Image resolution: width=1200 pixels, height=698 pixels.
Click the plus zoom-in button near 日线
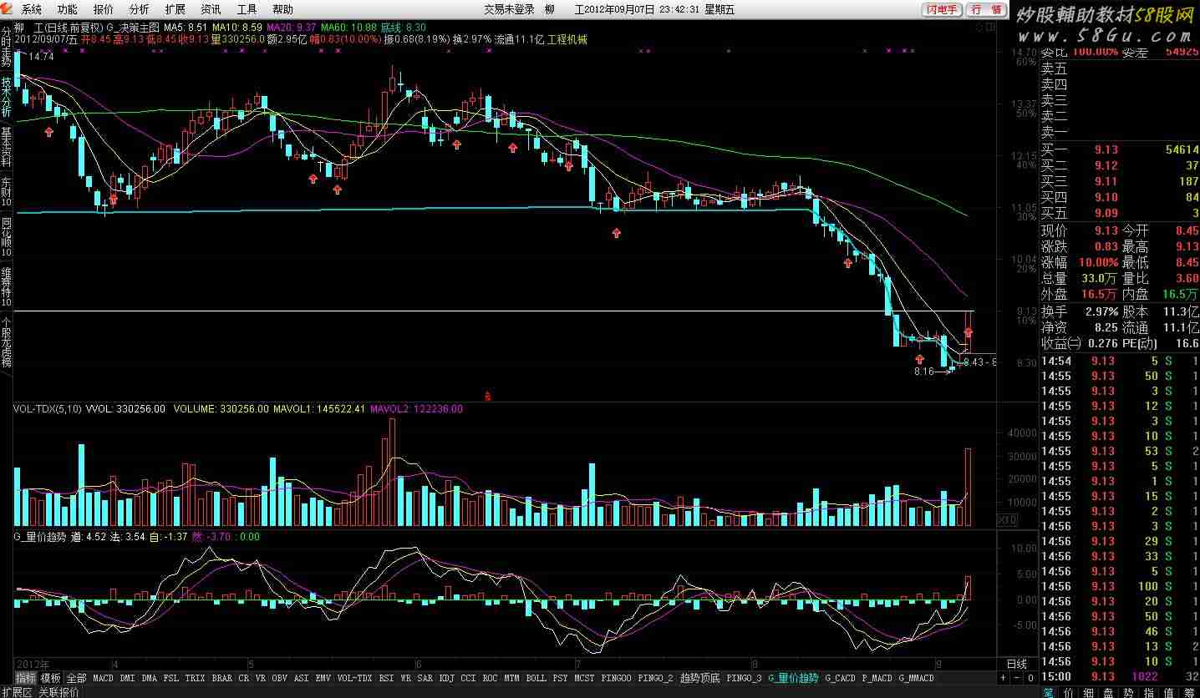(x=1004, y=678)
